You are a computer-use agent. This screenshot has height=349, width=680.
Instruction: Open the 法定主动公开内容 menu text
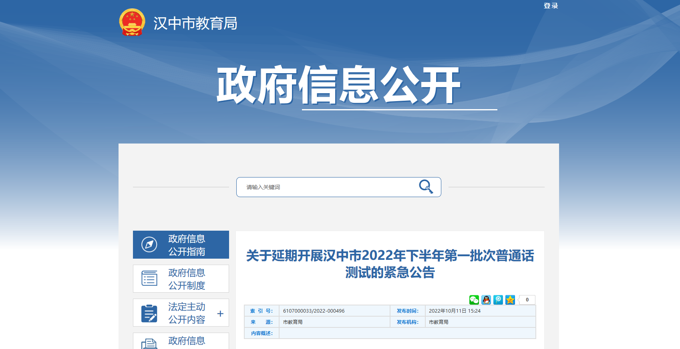pos(187,313)
